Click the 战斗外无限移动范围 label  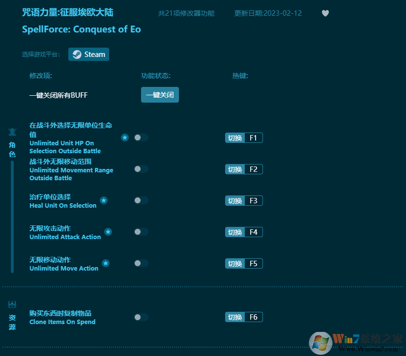[60, 162]
